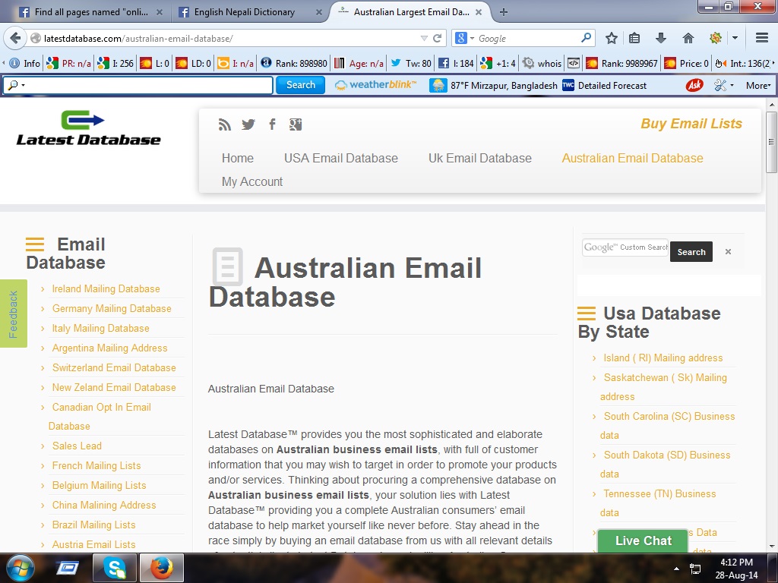The height and width of the screenshot is (583, 778).
Task: Click the weatherblink toolbar logo
Action: 375,85
